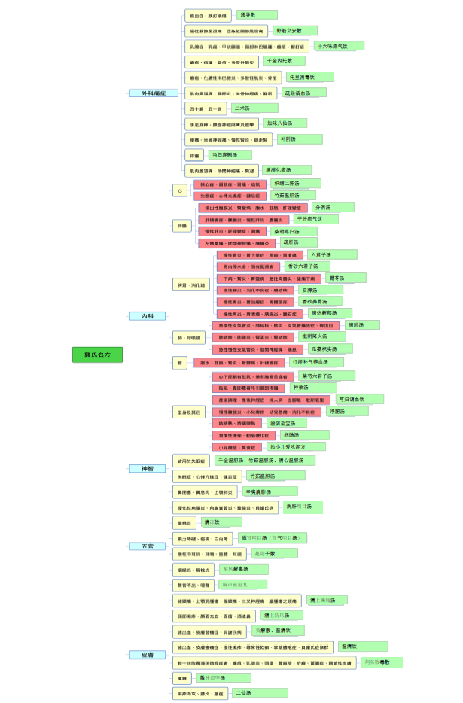Select the green root node 龔氏名方

pos(97,355)
